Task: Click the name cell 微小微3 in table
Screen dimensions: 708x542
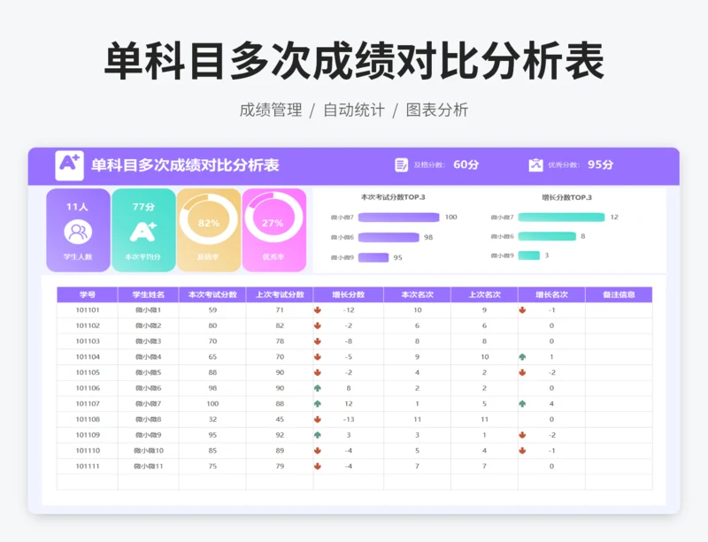Action: click(x=148, y=341)
